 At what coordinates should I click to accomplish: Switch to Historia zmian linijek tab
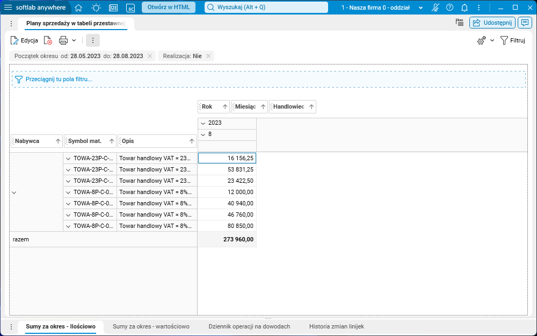pyautogui.click(x=337, y=326)
